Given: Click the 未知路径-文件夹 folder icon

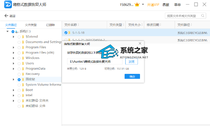Looking at the screenshot, I should click(23, 101).
